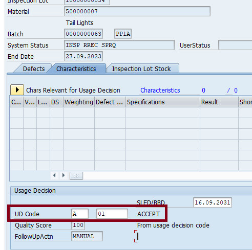Click the Quality Score field 100
The height and width of the screenshot is (250, 252).
[78, 225]
